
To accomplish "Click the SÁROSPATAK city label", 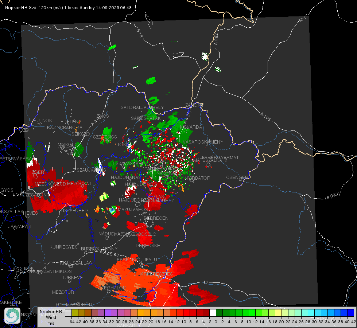I will point(146,118).
